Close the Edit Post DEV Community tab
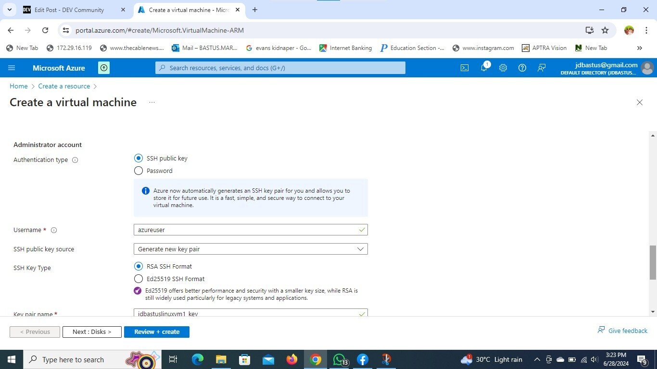657x369 pixels. 123,10
